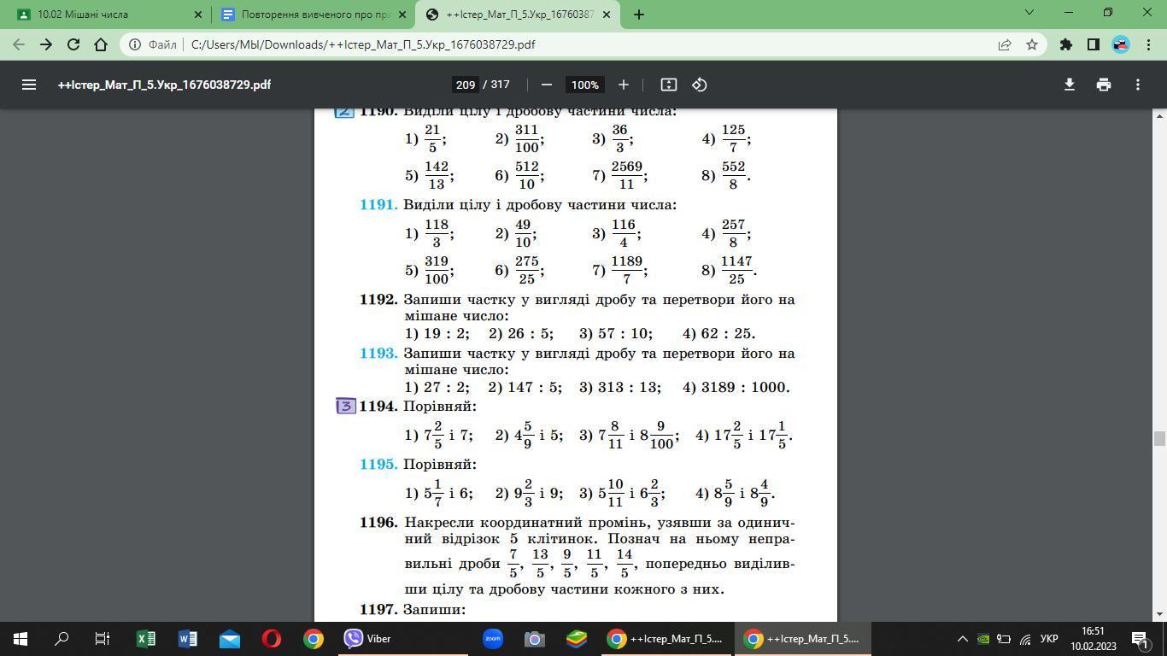Click exercise number 1192

tap(378, 300)
